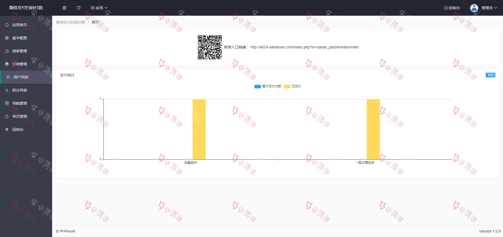Click the sidebar collapse menu icon
503x237 pixels.
coord(64,8)
